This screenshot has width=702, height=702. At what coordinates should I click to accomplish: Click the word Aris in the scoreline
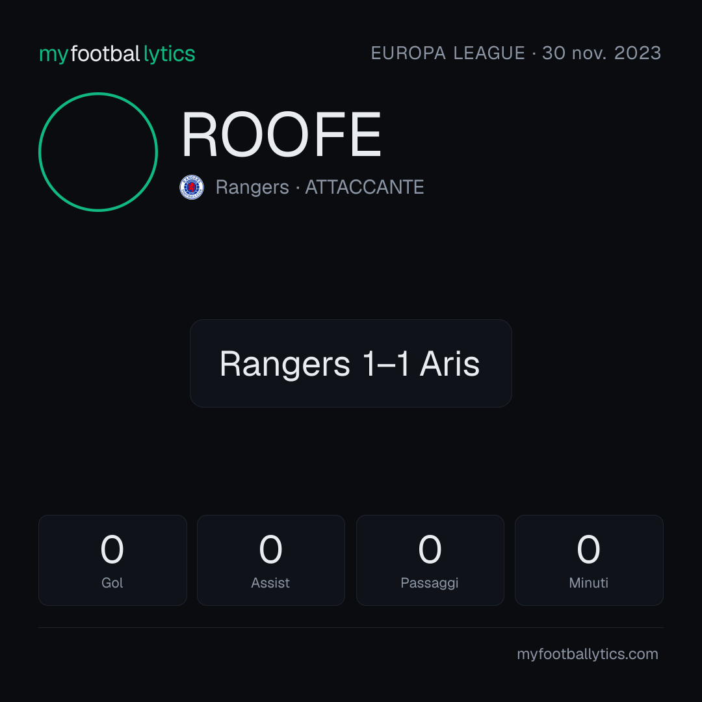[450, 363]
